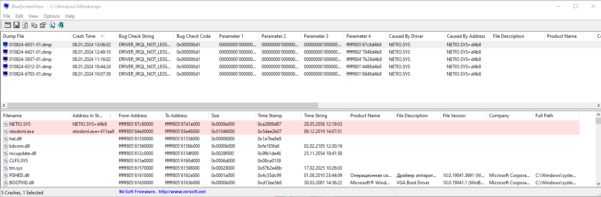601x197 pixels.
Task: Click the Advanced Options toolbar icon
Action: click(8, 25)
